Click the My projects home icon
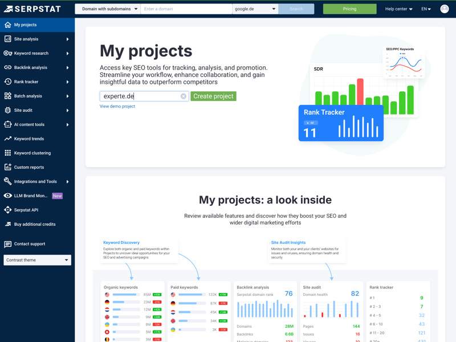This screenshot has height=342, width=456. click(8, 25)
